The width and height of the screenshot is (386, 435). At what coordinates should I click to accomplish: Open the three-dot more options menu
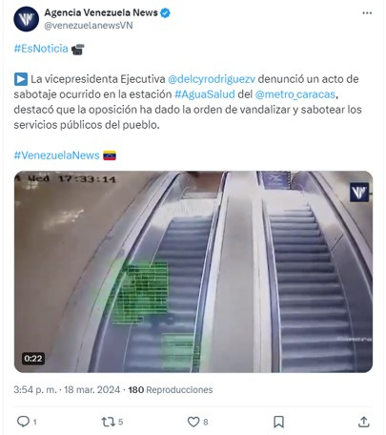367,13
